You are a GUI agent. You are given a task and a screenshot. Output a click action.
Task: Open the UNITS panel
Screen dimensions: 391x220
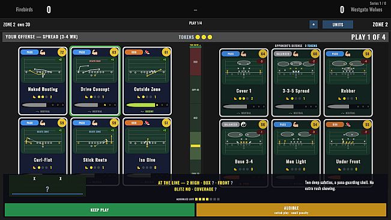(338, 25)
